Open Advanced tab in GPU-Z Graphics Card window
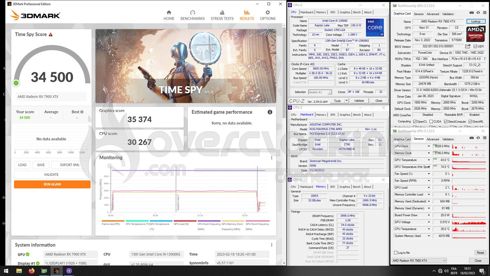Viewport: 490px width, 276px height. point(433,14)
